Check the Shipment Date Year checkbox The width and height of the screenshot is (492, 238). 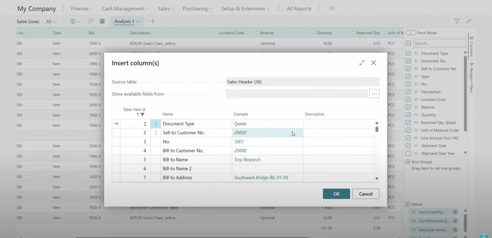click(408, 153)
